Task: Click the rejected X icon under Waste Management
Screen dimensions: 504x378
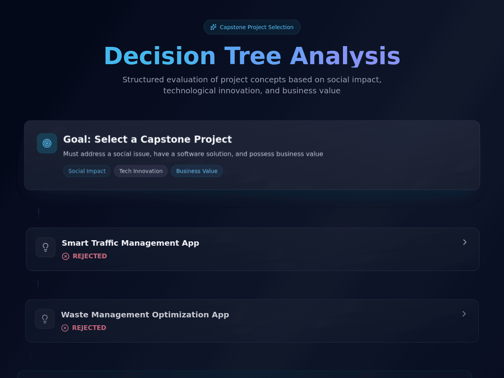Action: click(x=65, y=328)
